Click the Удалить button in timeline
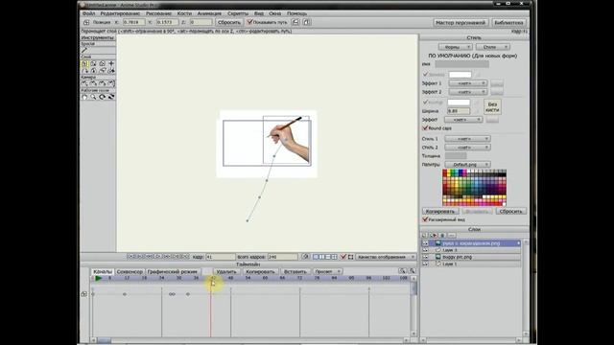Image resolution: width=614 pixels, height=345 pixels. (226, 271)
